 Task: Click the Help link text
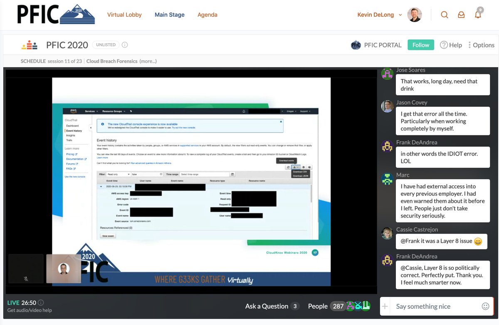(x=455, y=45)
